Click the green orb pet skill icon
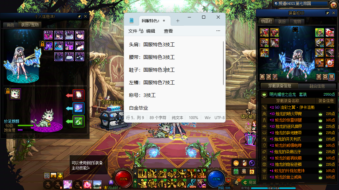This screenshot has height=190, width=339. pos(78,121)
